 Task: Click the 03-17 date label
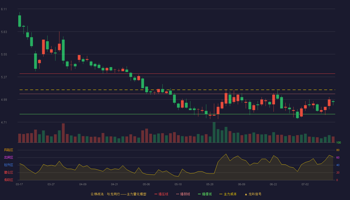[x=19, y=184]
